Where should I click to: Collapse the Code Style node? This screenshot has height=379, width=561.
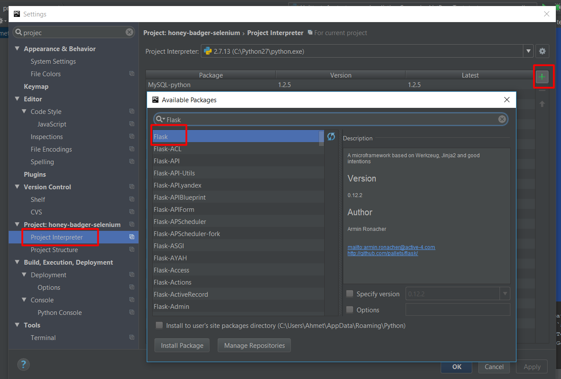(24, 112)
